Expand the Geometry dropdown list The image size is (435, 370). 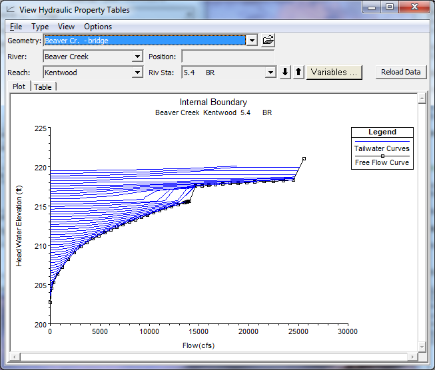(251, 41)
